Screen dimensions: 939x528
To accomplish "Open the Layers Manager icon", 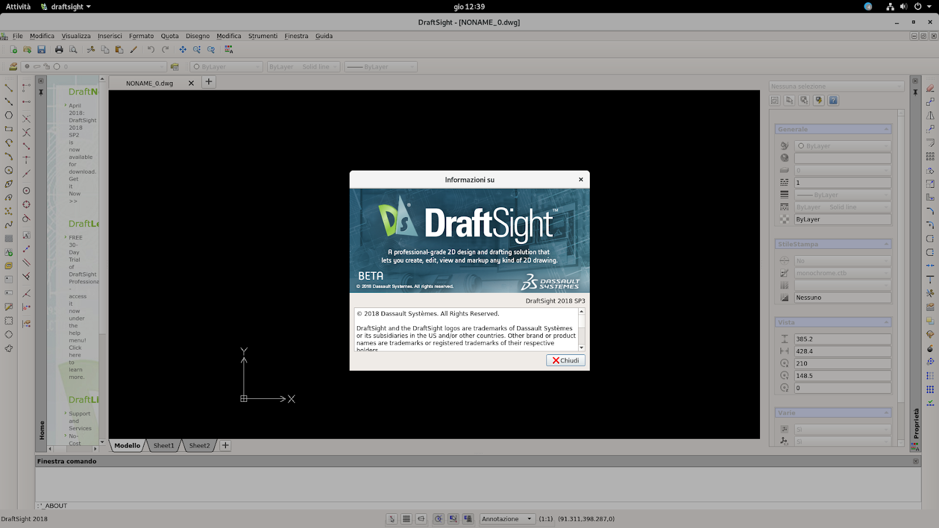I will (13, 67).
